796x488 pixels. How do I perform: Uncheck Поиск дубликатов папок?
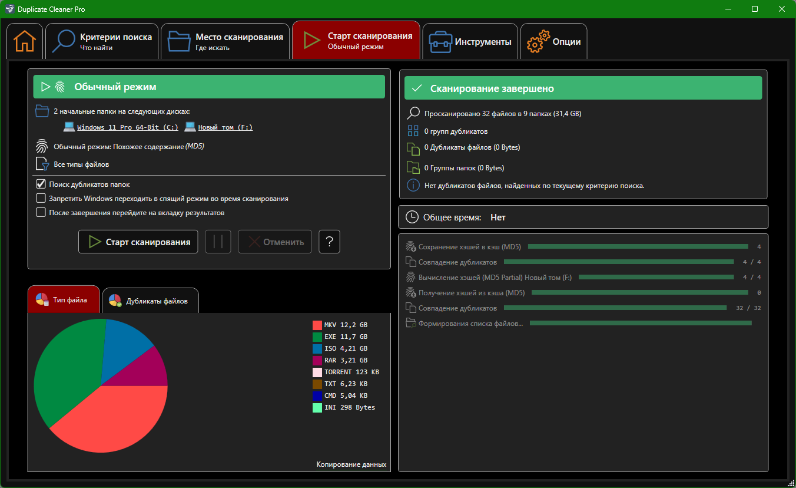(x=41, y=184)
